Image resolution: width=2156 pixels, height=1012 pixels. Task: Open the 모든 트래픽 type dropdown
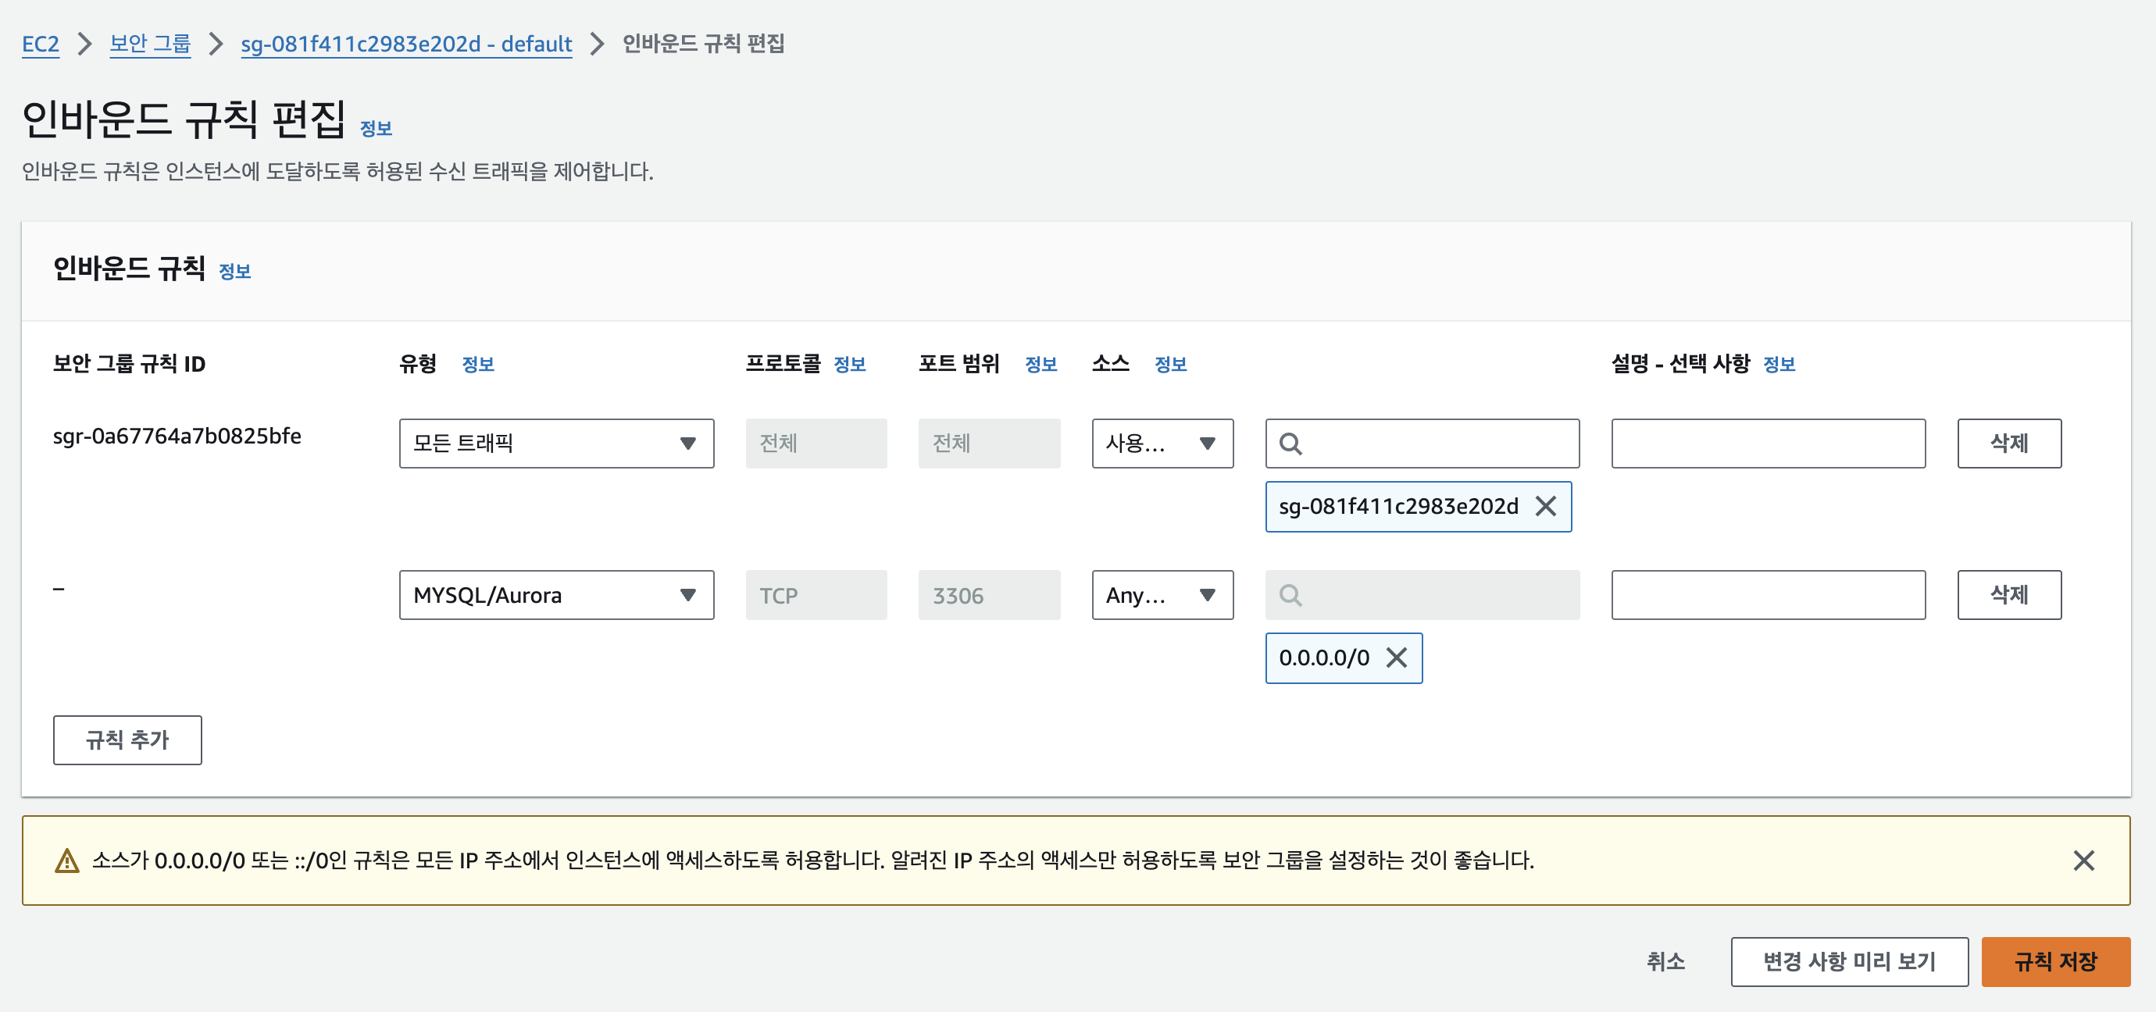click(x=555, y=444)
